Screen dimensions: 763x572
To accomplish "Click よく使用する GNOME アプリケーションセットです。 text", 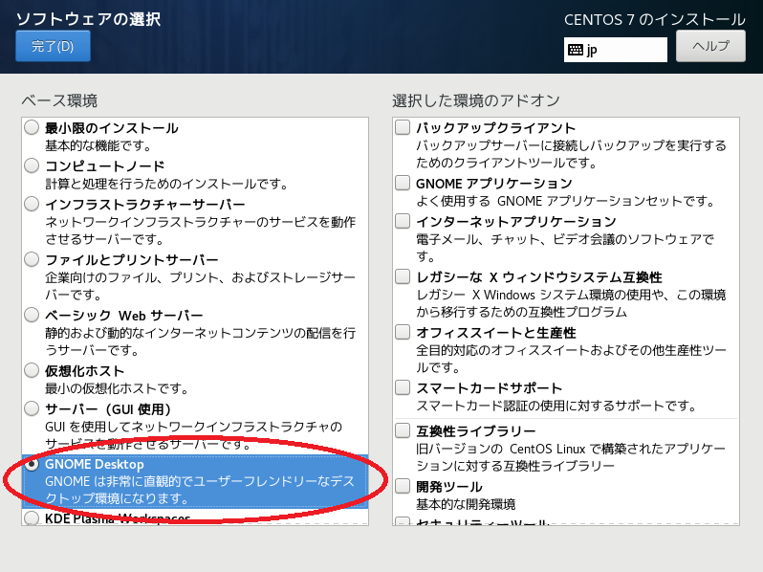I will pyautogui.click(x=566, y=201).
